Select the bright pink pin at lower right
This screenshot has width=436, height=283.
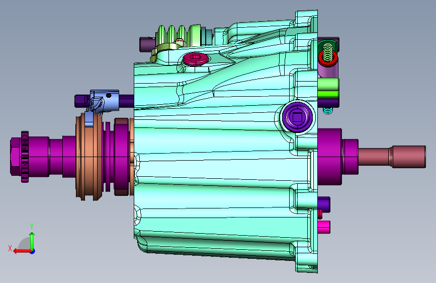[x=324, y=227]
